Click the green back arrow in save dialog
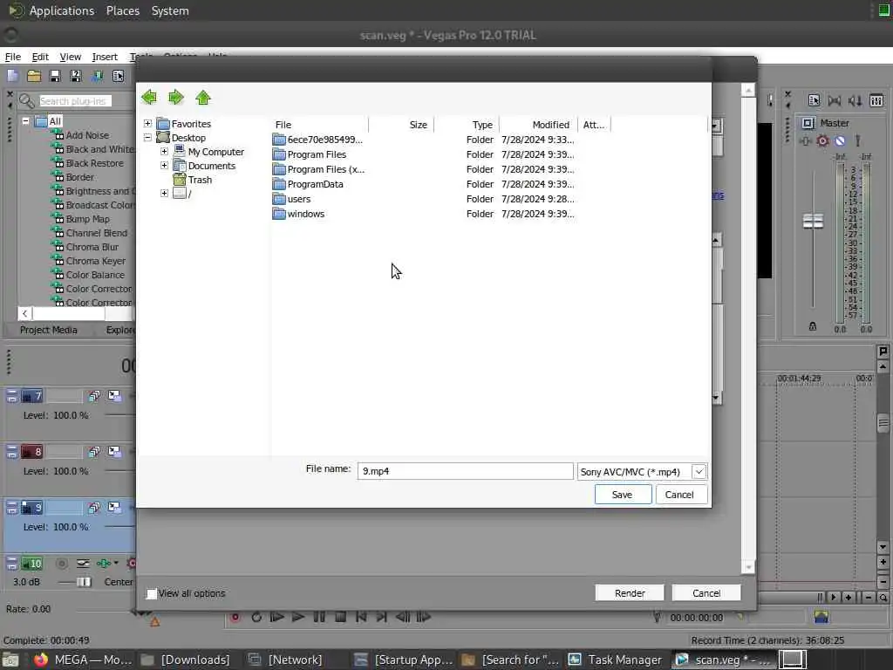The height and width of the screenshot is (670, 893). click(x=149, y=98)
